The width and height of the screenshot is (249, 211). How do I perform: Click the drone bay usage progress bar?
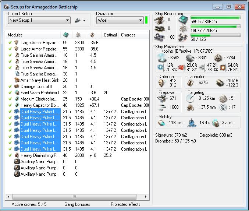[216, 35]
